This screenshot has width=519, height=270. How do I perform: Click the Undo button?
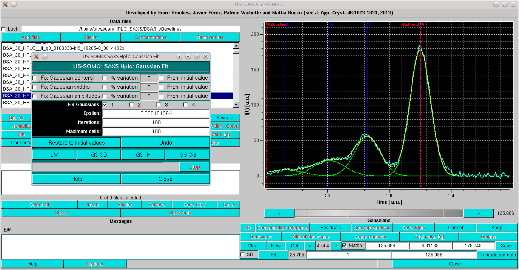click(165, 143)
